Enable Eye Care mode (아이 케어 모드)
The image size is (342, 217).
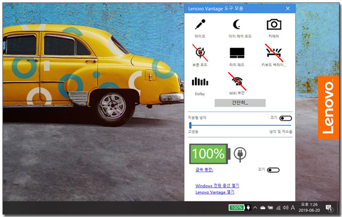click(x=236, y=25)
